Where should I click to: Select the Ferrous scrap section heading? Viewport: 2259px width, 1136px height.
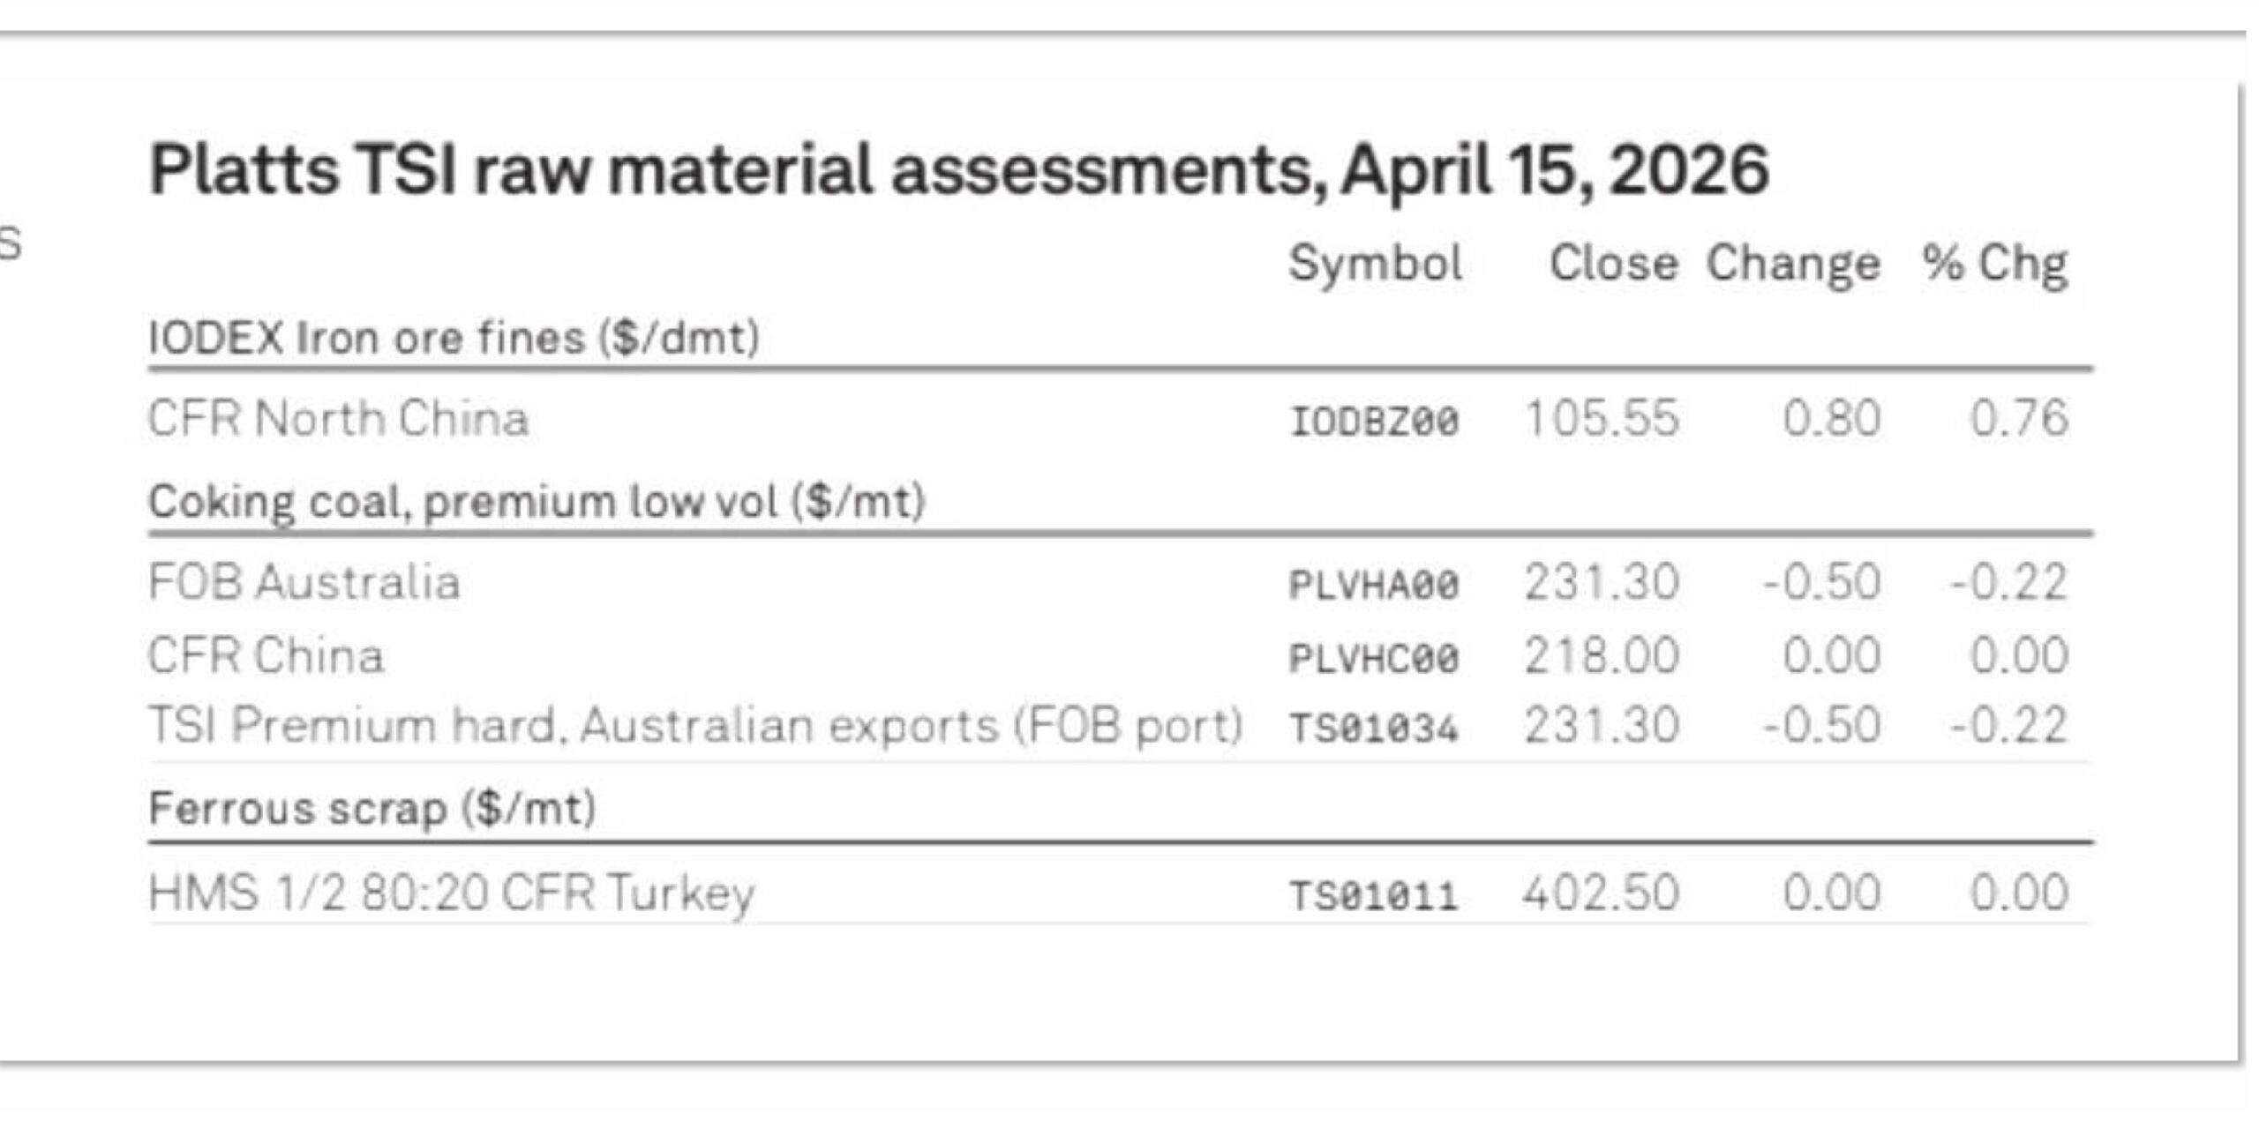(372, 809)
